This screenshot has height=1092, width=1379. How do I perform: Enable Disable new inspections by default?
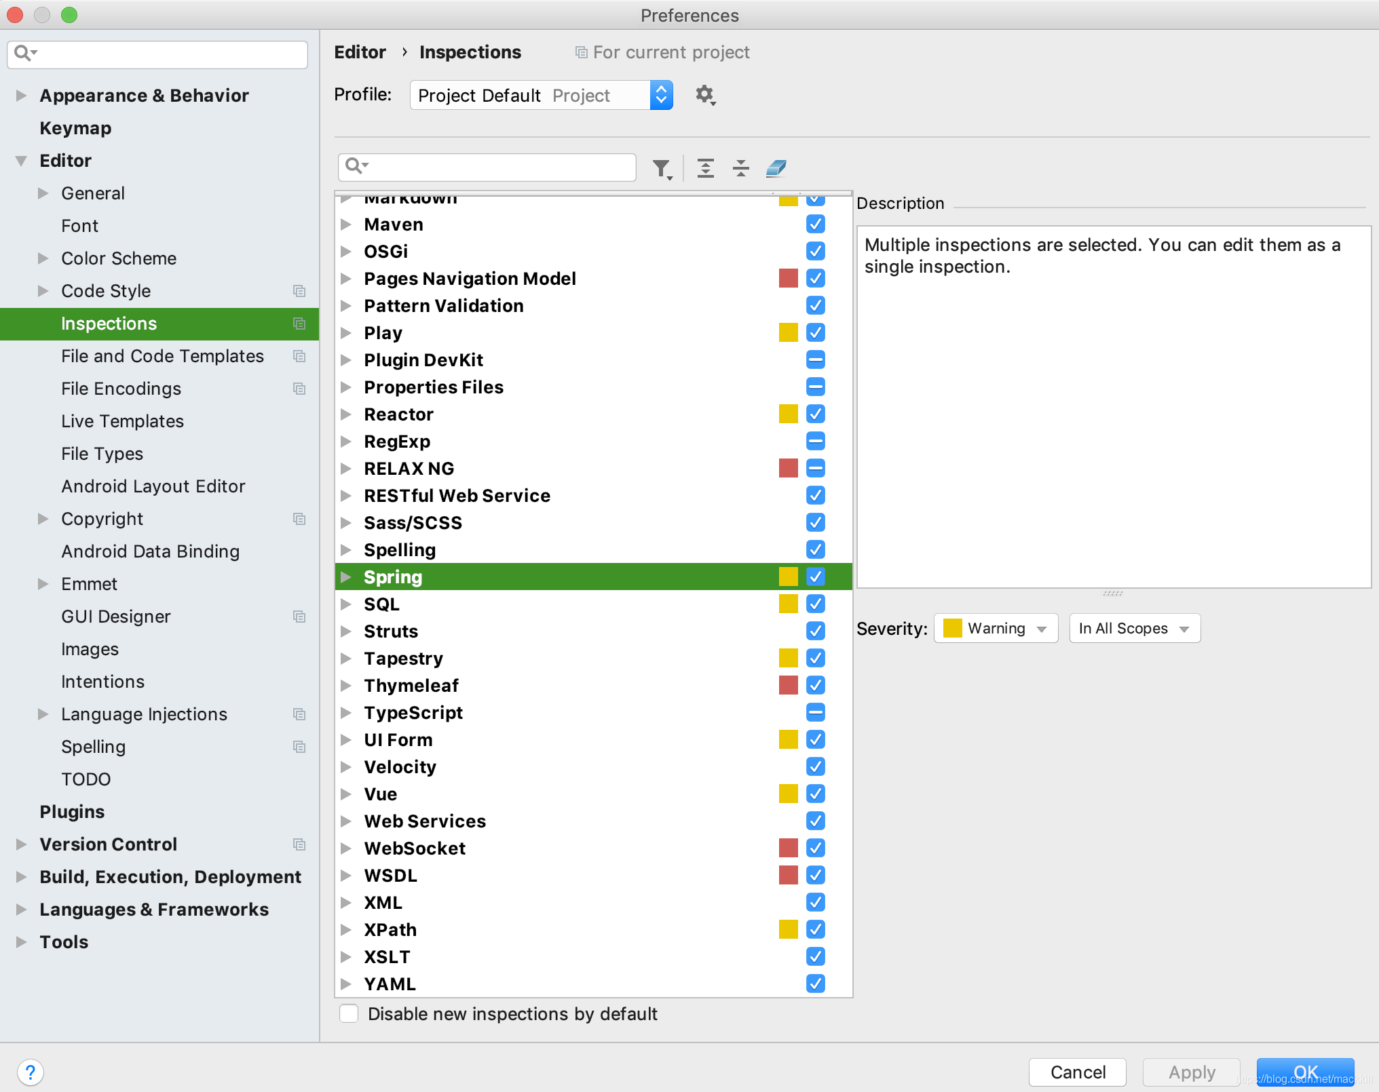coord(349,1013)
